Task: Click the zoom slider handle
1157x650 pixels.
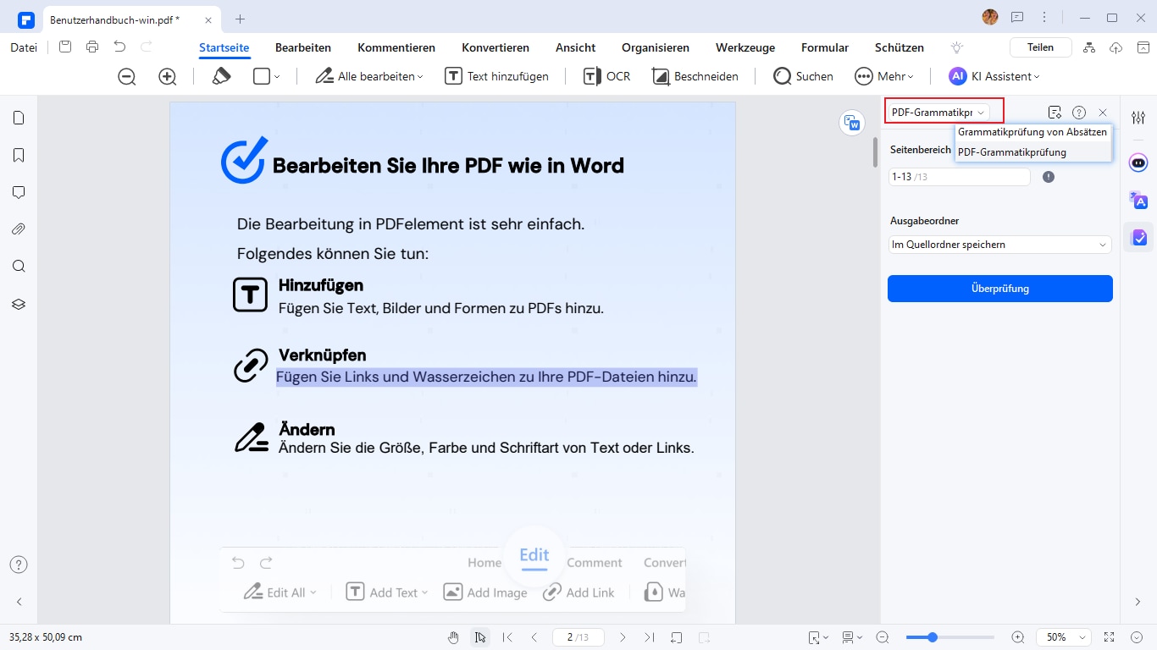Action: pyautogui.click(x=933, y=637)
